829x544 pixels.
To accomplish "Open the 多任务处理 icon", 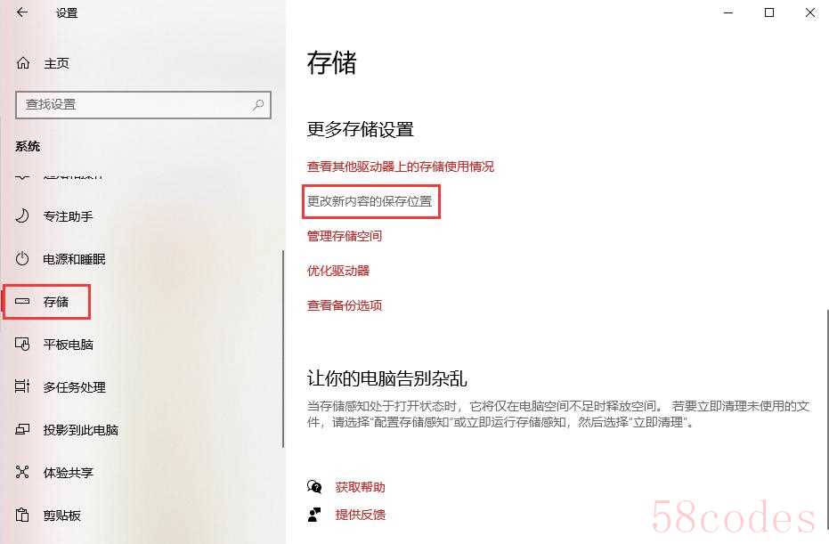I will (x=22, y=386).
